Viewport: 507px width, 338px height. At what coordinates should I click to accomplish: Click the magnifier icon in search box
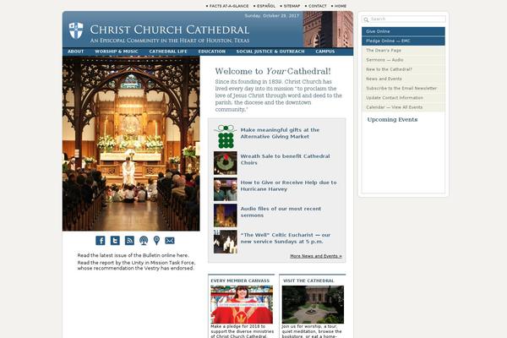(x=366, y=19)
